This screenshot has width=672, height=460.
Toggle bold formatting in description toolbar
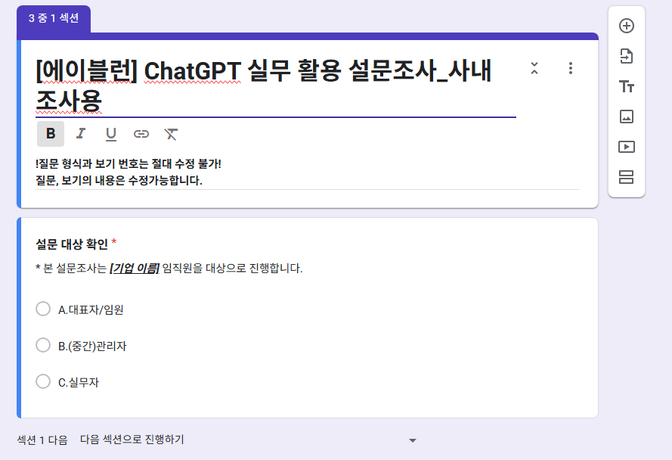[51, 134]
